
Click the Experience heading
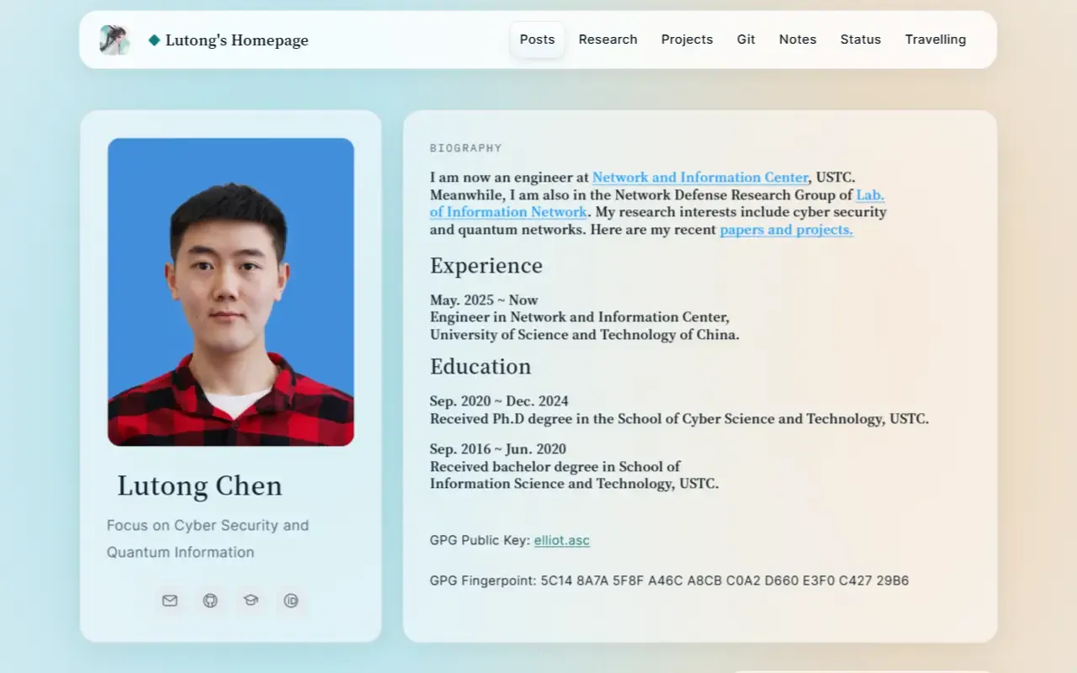point(486,266)
